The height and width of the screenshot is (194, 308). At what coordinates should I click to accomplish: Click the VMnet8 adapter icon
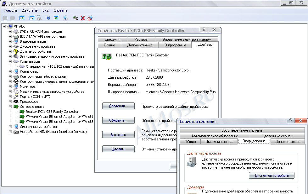click(x=22, y=122)
